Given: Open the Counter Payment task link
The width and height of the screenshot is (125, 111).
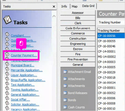Looking at the screenshot, I should coord(24,55).
